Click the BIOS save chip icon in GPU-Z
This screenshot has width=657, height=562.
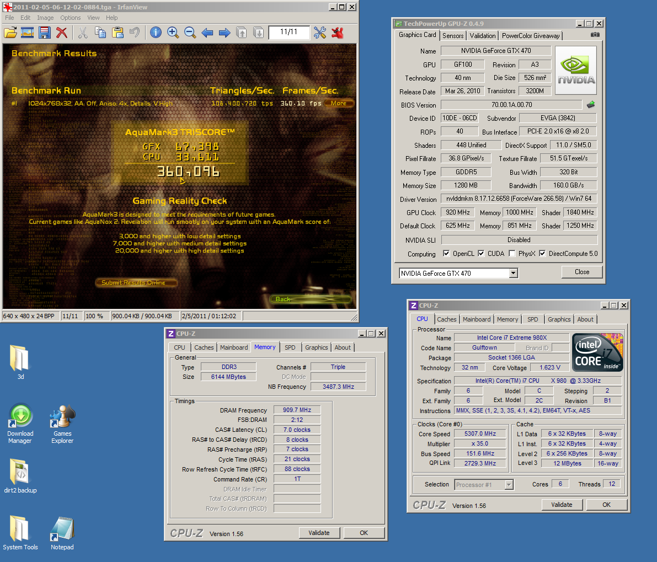click(591, 105)
